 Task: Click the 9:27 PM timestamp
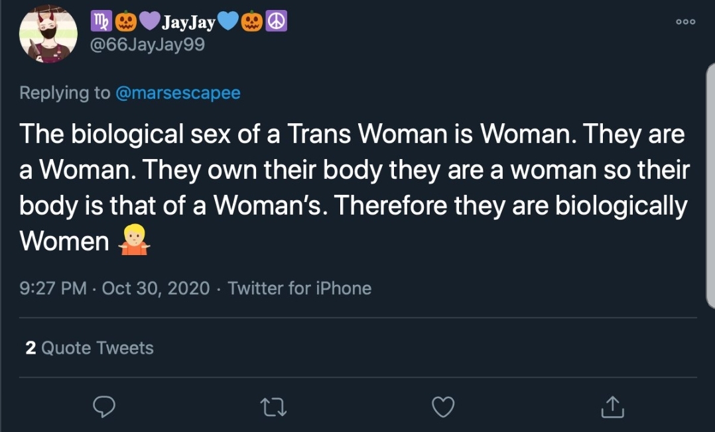coord(53,288)
